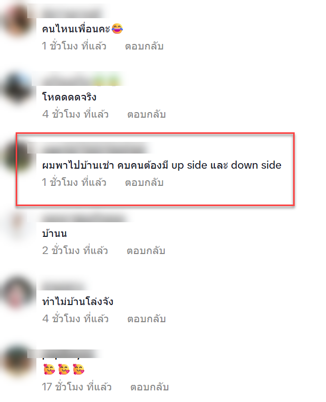
Task: Open the avatar beside the 'โหดดดดจริง' comment
Action: [x=17, y=87]
